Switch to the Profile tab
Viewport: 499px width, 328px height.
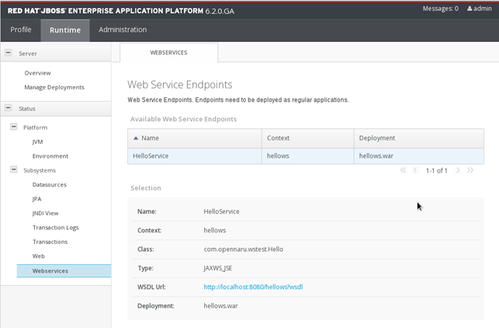(20, 30)
